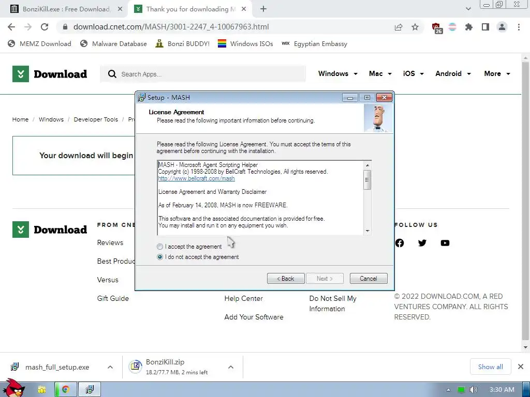Click the address bar URL
The height and width of the screenshot is (397, 530).
point(171,27)
